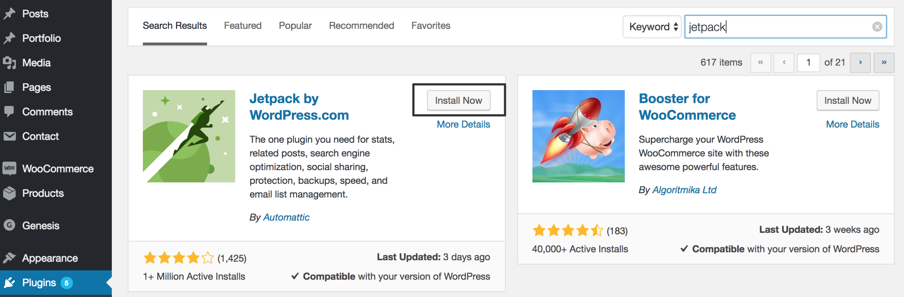Open the Contact menu item
904x297 pixels.
pos(40,136)
